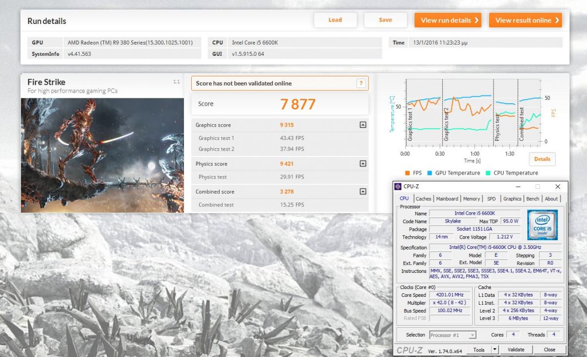Collapse the Combined score section

[x=362, y=192]
